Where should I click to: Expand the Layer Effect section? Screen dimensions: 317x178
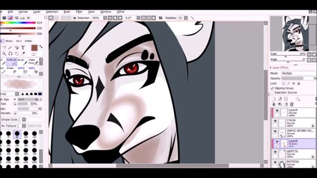[x=279, y=67]
